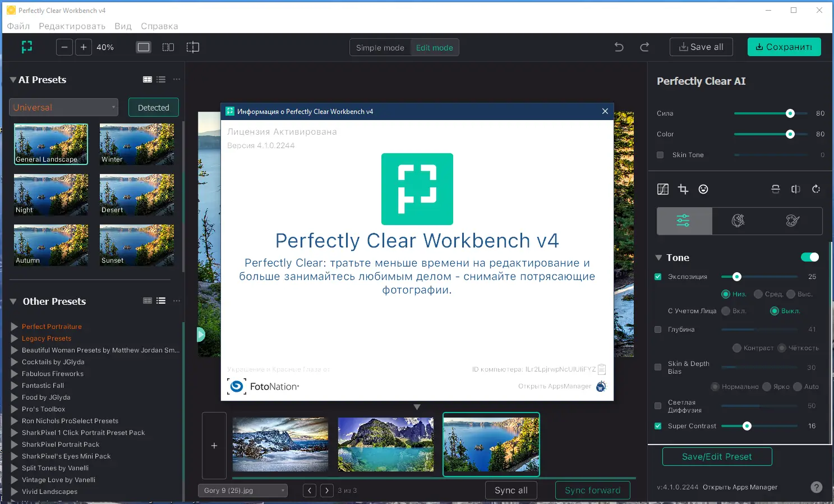The width and height of the screenshot is (834, 504).
Task: Expand the Vivid Landscapes preset group
Action: pos(15,492)
